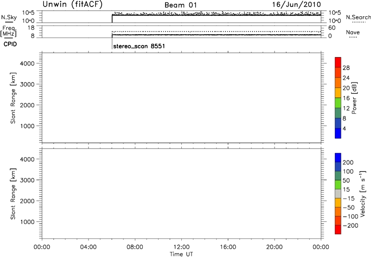Select the 'Power [dB]' colorbar title
Screen dimensions: 371x257
(x=354, y=98)
